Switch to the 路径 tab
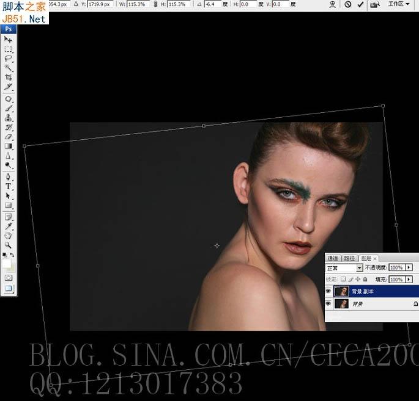 click(349, 258)
